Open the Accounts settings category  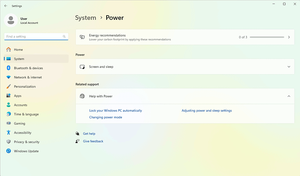click(x=20, y=105)
